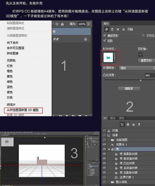The image size is (155, 186).
Task: Toggle eye of 壳 凸出材质
Action: pyautogui.click(x=104, y=163)
